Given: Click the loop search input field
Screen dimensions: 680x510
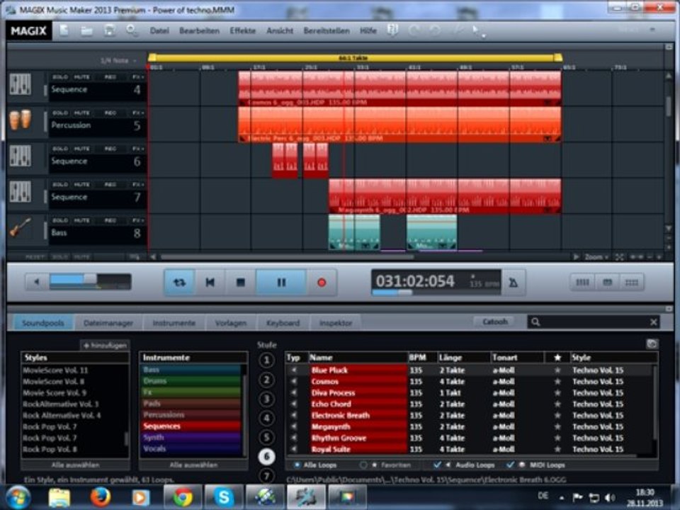Looking at the screenshot, I should click(594, 322).
